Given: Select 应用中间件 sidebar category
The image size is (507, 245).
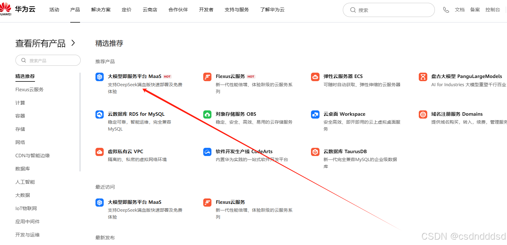Looking at the screenshot, I should (27, 222).
